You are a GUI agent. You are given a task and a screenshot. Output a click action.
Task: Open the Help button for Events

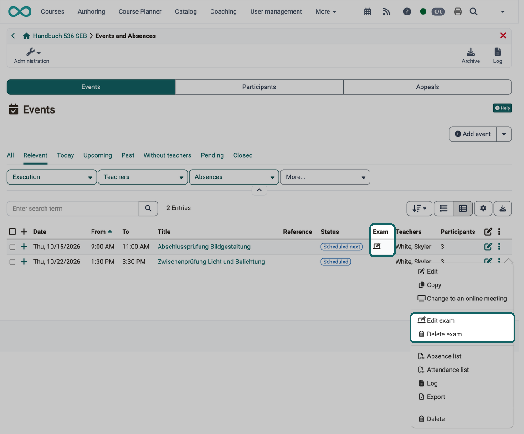pyautogui.click(x=502, y=108)
